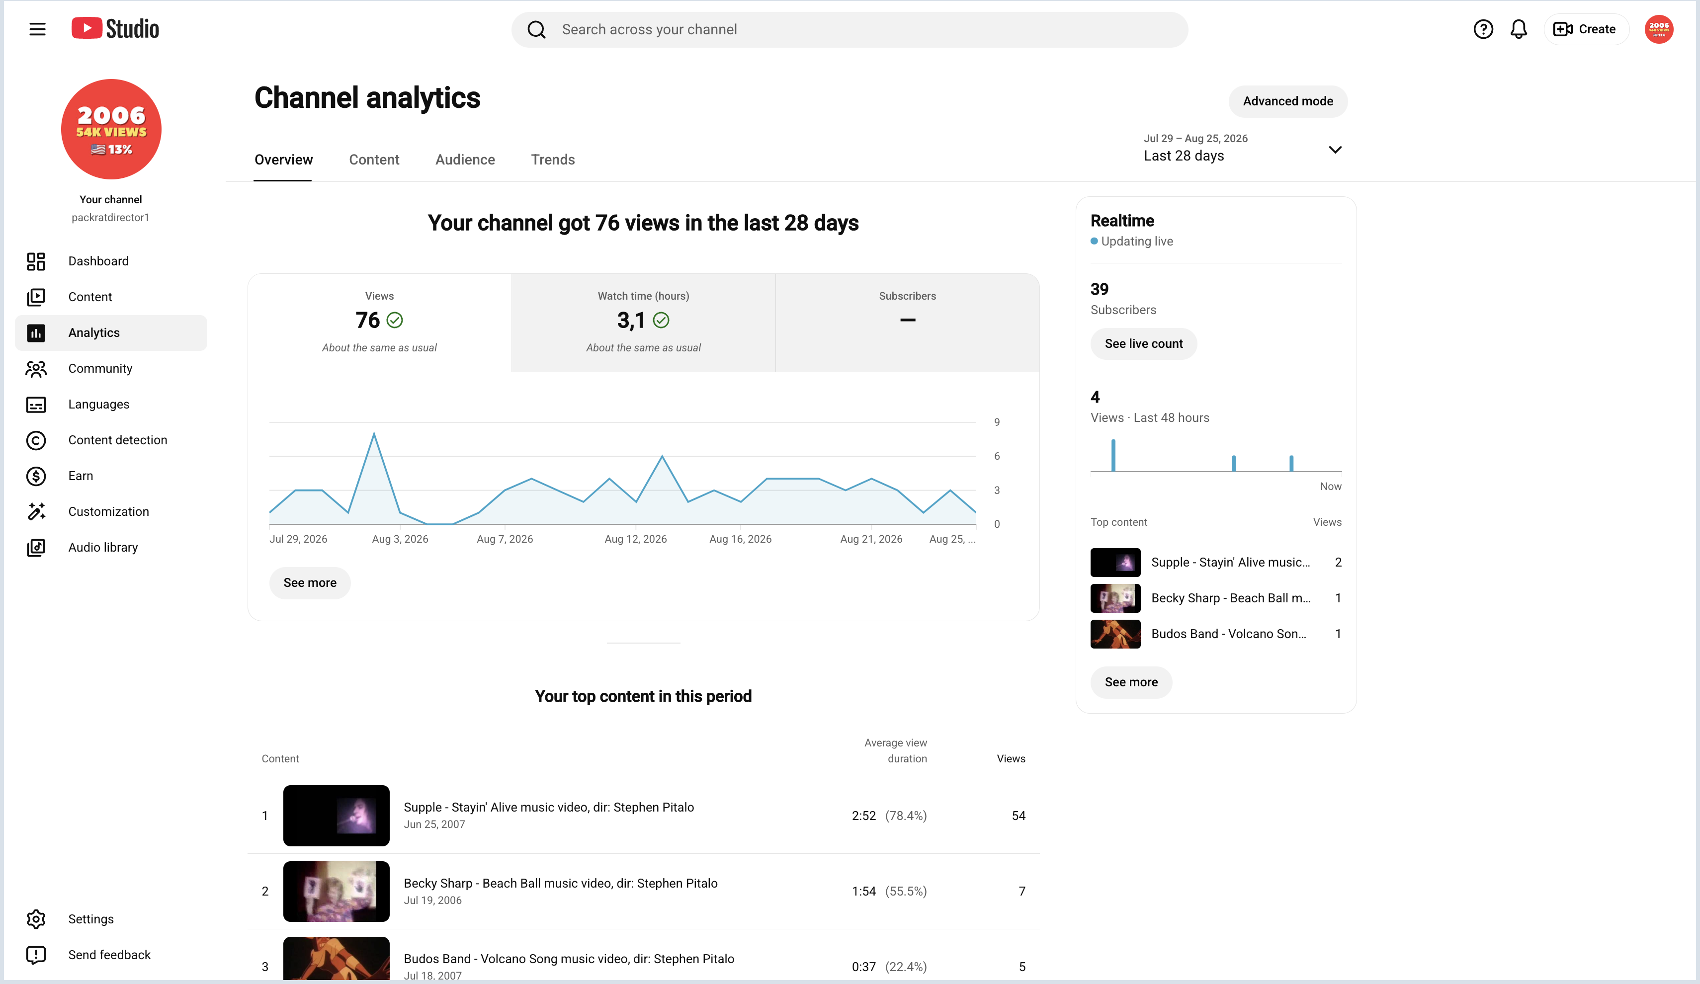Click the green check beside Watch time

[661, 321]
